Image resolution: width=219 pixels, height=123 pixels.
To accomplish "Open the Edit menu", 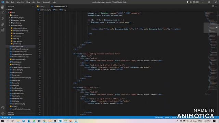I will point(13,2).
